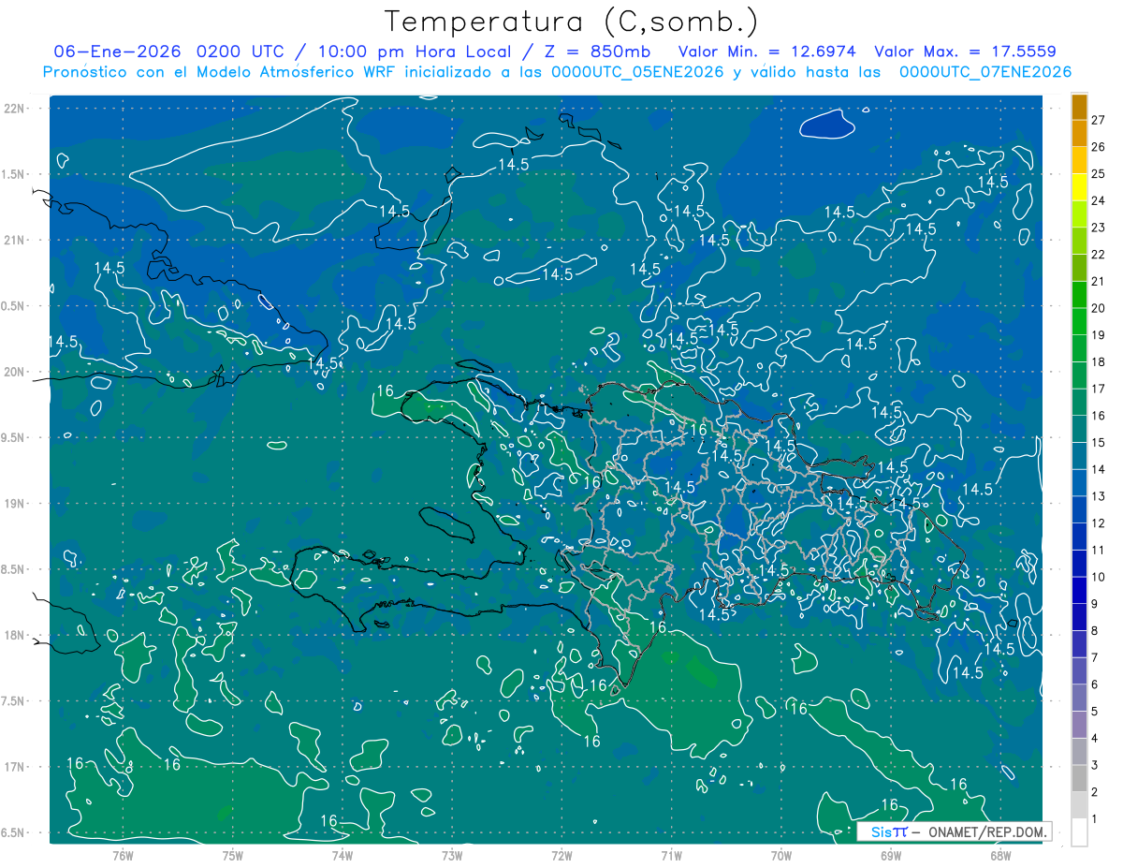Click the title "Temperatura (C,somb.)"
This screenshot has width=1123, height=868.
[572, 22]
